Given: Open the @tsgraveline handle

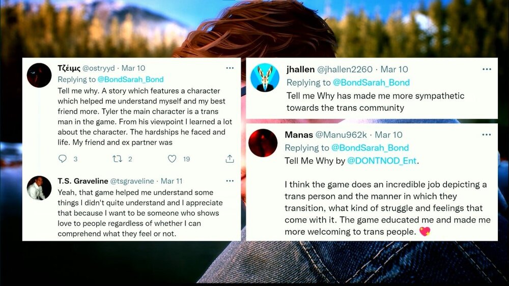Looking at the screenshot, I should point(132,181).
